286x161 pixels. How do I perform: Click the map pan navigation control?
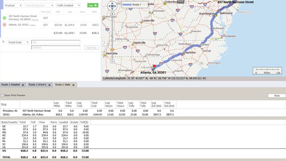click(x=112, y=6)
